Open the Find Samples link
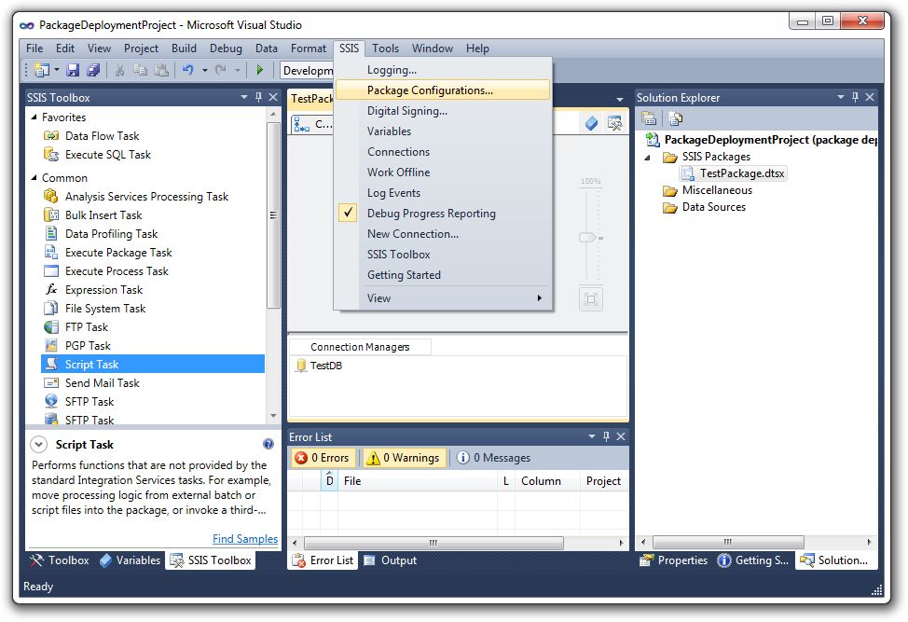This screenshot has height=622, width=908. tap(245, 539)
